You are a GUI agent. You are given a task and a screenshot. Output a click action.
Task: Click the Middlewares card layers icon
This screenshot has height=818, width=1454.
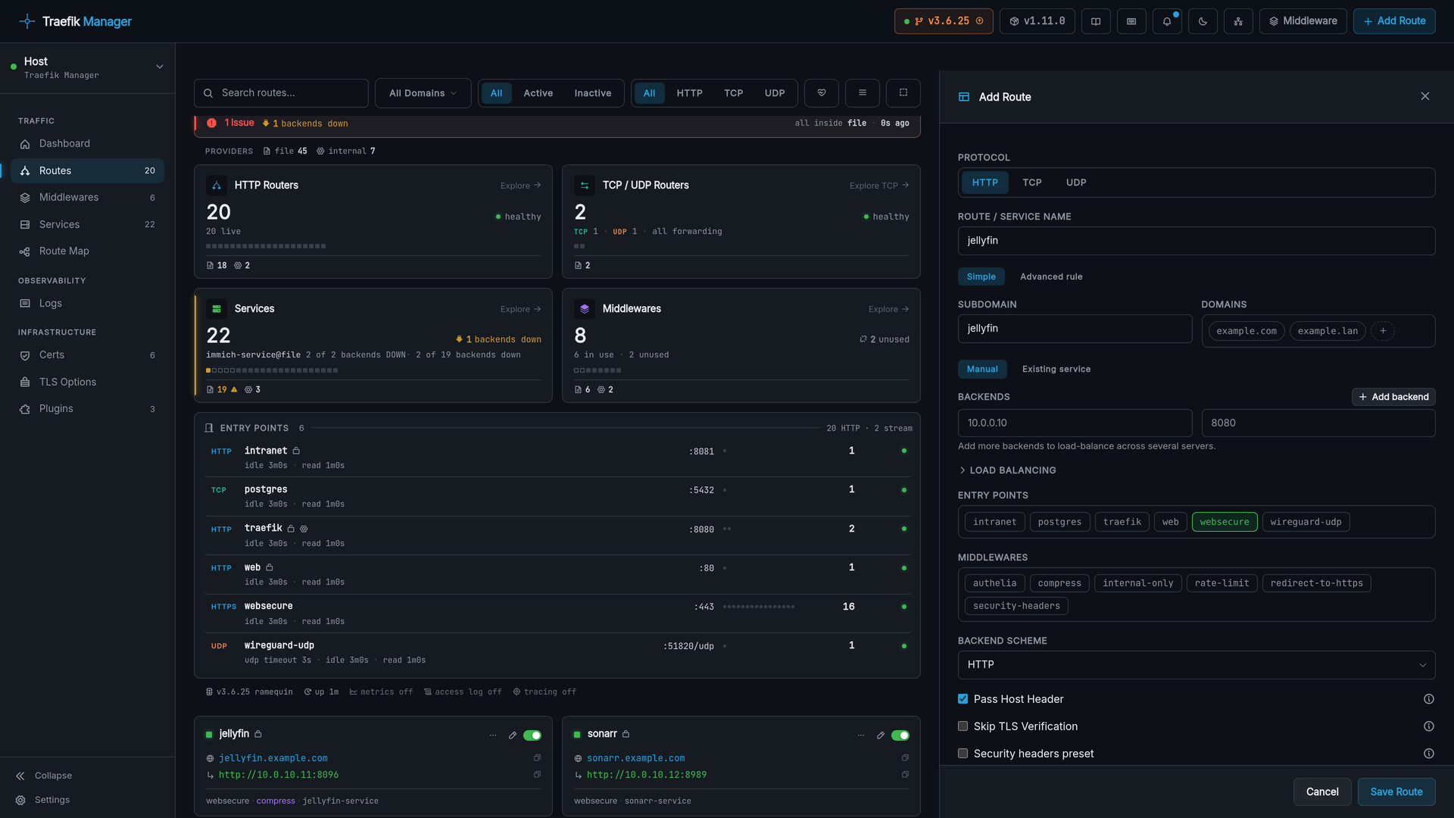585,309
